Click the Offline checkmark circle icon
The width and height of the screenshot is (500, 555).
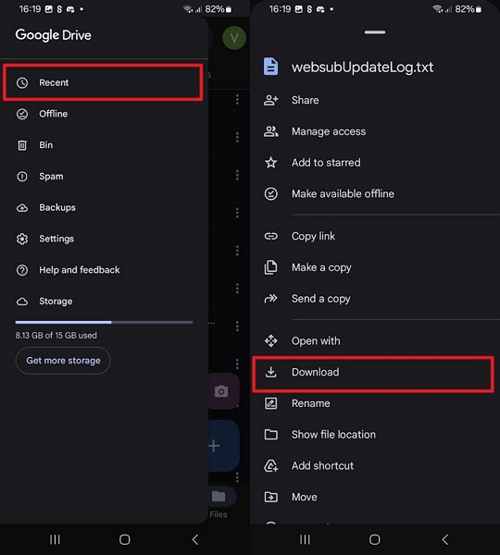tap(22, 114)
